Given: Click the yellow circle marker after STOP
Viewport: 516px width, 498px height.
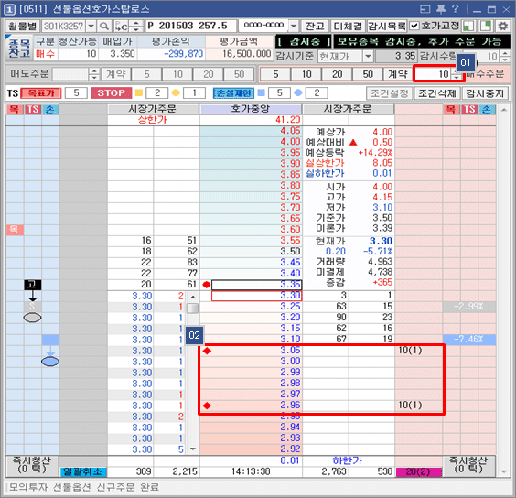Looking at the screenshot, I should coord(176,92).
